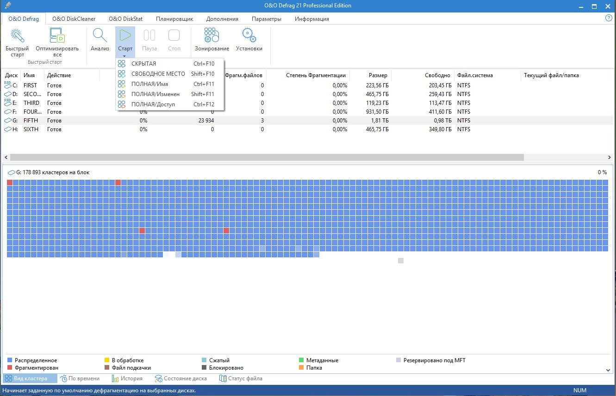Expand the legend with the chevron arrow
This screenshot has height=396, width=616.
click(x=608, y=370)
